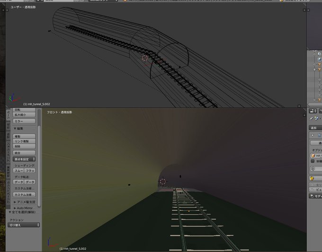Click the ミラー button
322x252 pixels.
pos(24,121)
